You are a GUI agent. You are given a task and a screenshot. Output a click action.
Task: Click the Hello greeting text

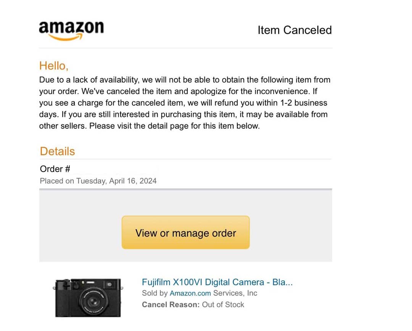coord(53,66)
